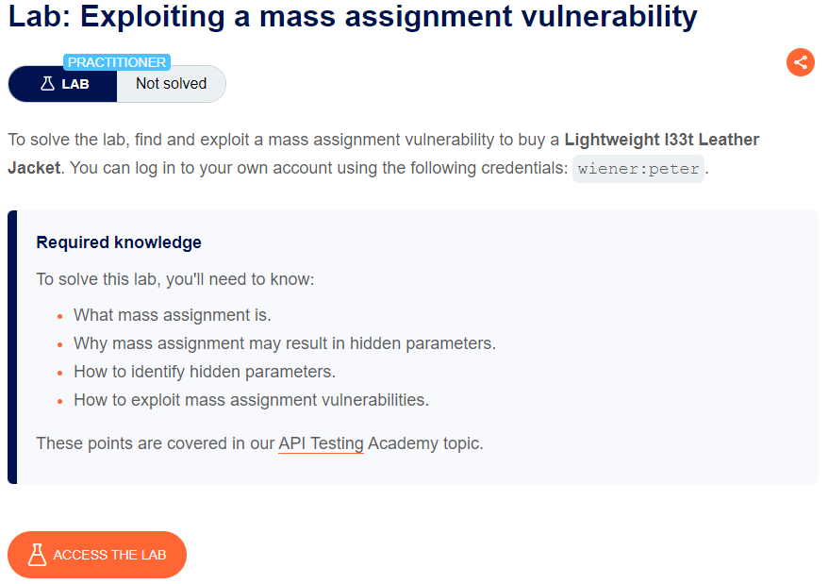Click the orange share icon

(x=800, y=62)
